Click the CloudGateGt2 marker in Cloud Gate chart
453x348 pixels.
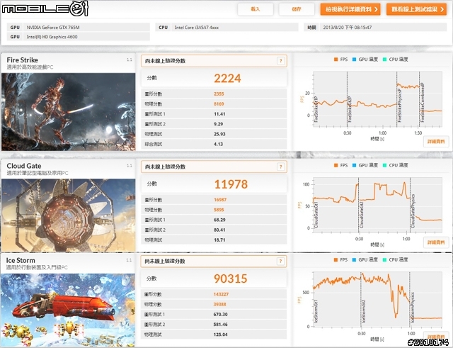click(x=362, y=215)
